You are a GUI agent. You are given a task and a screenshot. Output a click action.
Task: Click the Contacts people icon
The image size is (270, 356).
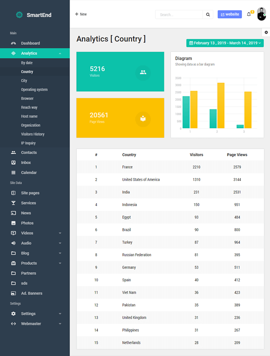(x=13, y=153)
